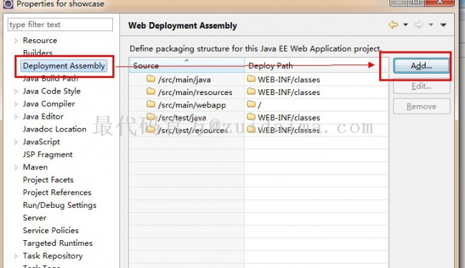The width and height of the screenshot is (465, 268).
Task: Open JavaScript properties page
Action: coord(41,142)
